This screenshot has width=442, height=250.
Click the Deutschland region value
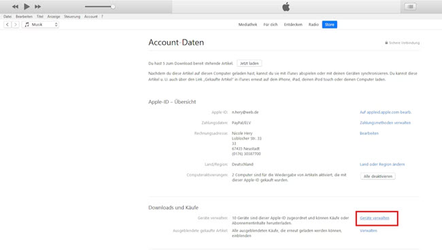pyautogui.click(x=243, y=164)
